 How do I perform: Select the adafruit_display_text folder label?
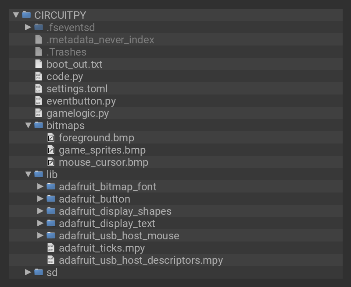(107, 224)
